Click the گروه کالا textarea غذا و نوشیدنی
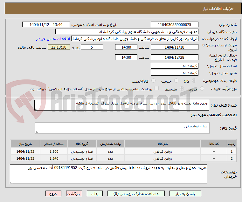This screenshot has height=202, width=242. click(122, 128)
